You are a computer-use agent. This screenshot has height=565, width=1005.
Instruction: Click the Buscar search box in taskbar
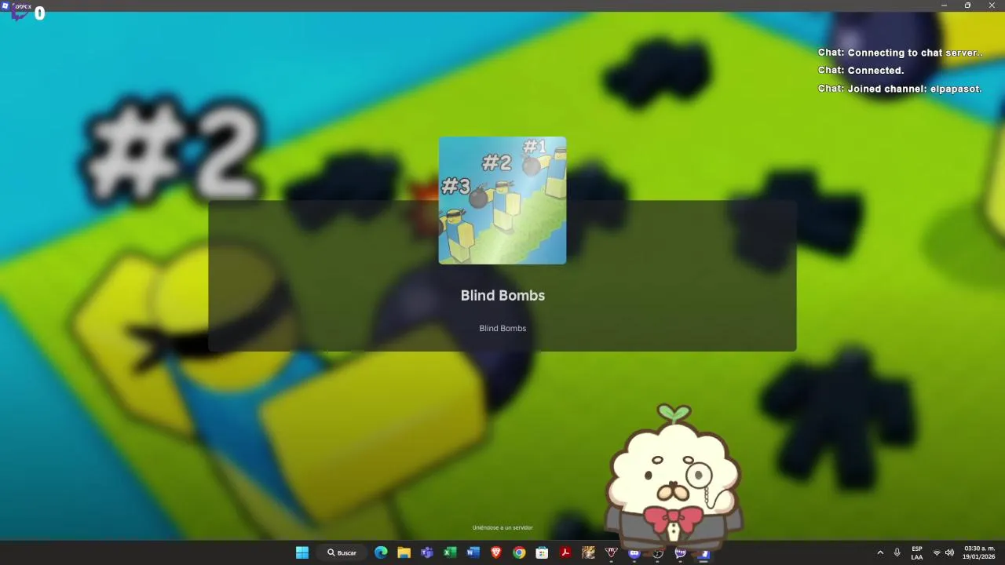342,552
